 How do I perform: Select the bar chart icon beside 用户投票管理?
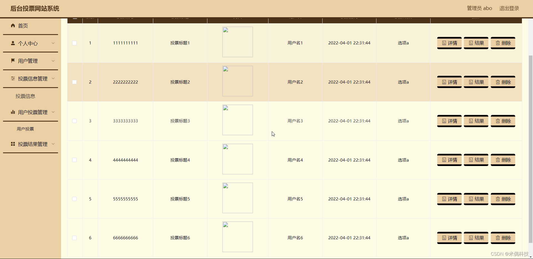tap(12, 112)
